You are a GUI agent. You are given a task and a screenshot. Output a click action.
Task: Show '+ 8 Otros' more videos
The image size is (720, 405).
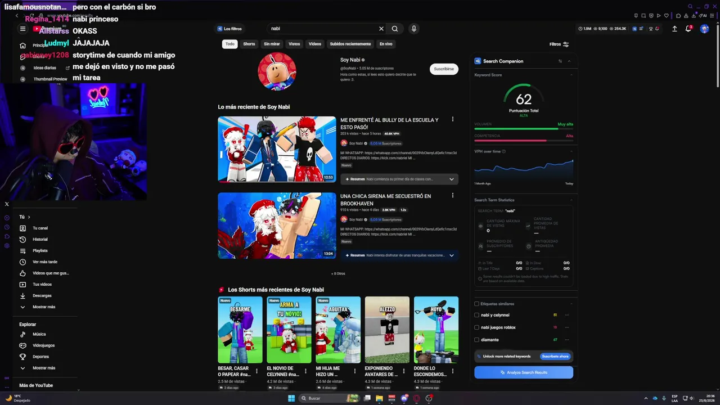click(x=338, y=273)
